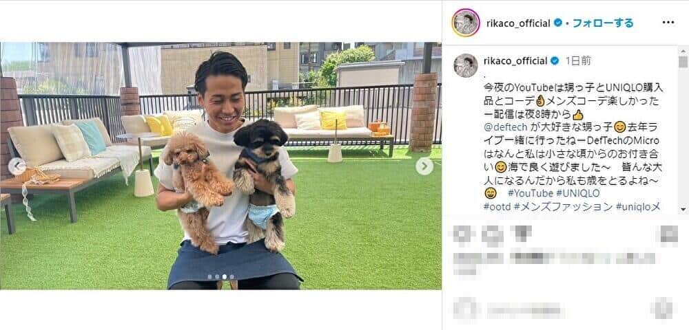689x330 pixels.
Task: Click the scrollbar up arrow in caption
Action: [682, 50]
